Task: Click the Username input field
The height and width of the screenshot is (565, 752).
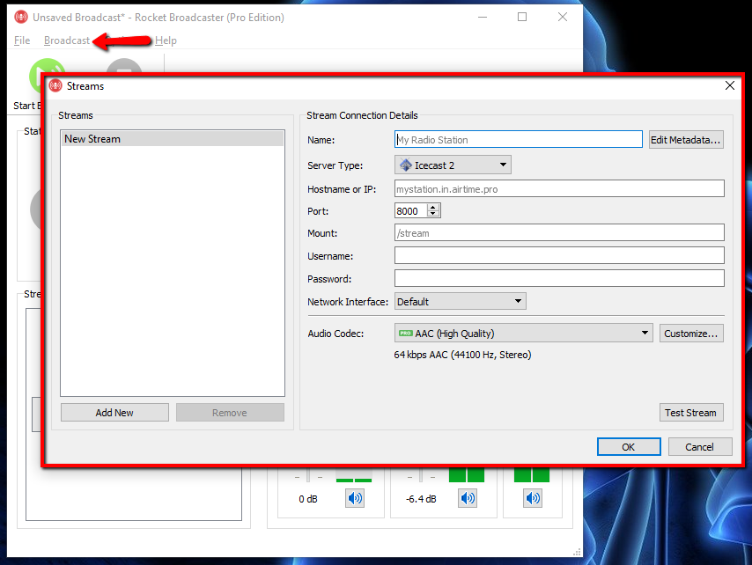Action: [x=559, y=255]
